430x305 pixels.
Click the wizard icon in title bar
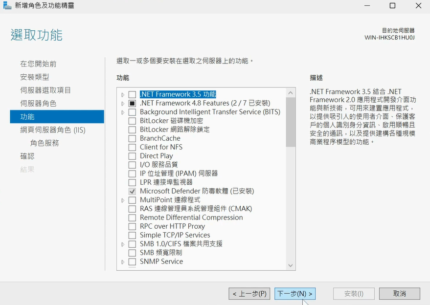[7, 6]
